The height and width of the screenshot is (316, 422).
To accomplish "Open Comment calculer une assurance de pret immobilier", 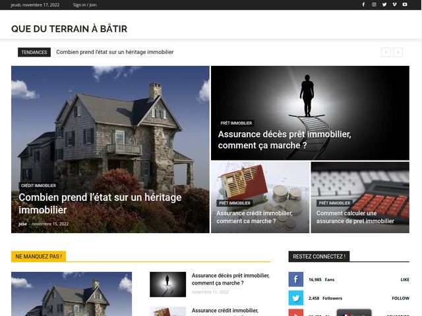I will (x=355, y=217).
